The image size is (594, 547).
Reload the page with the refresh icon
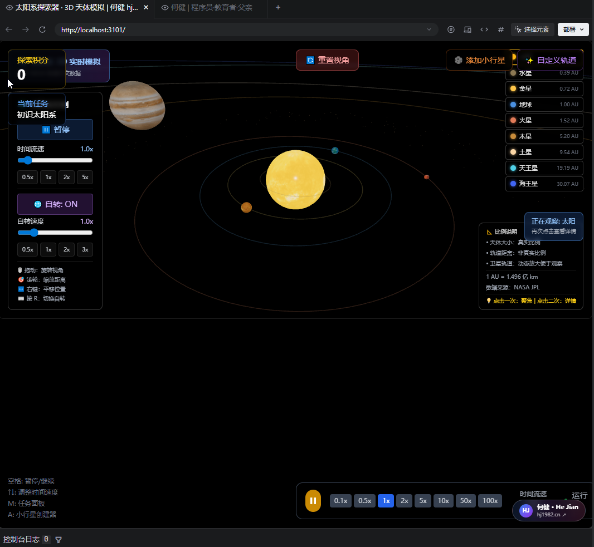42,29
